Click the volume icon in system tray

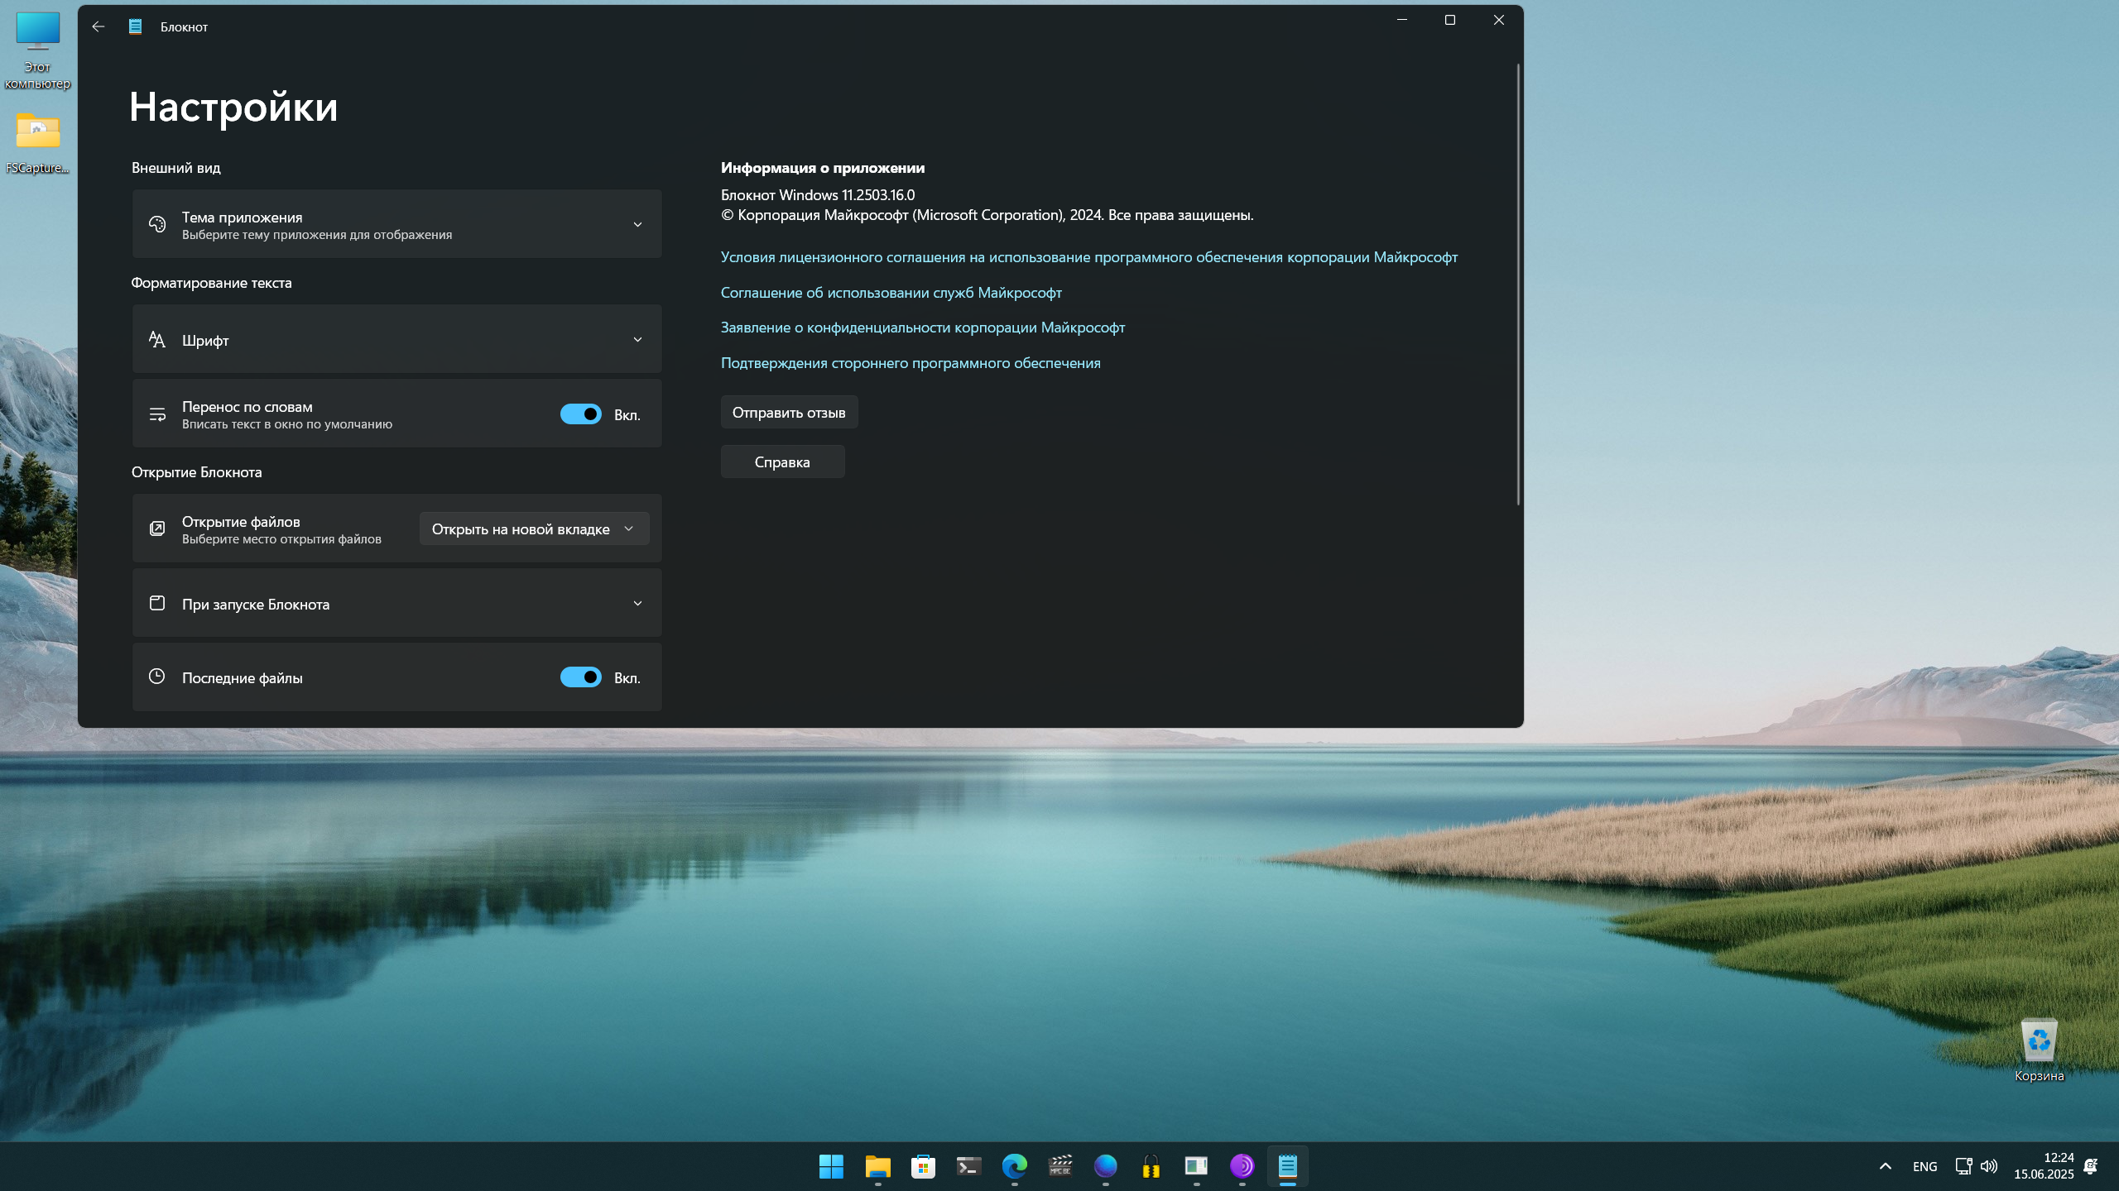(x=1989, y=1166)
